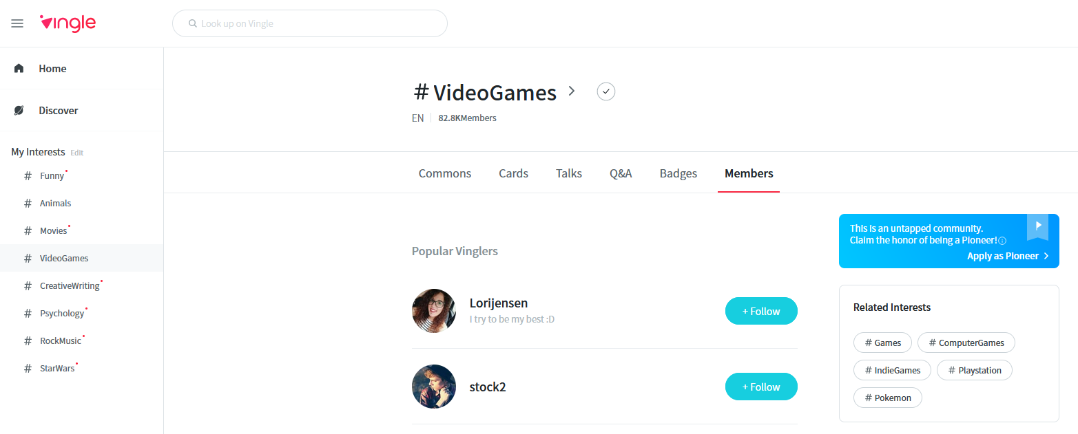1078x434 pixels.
Task: Toggle Follow for stock2
Action: [760, 387]
